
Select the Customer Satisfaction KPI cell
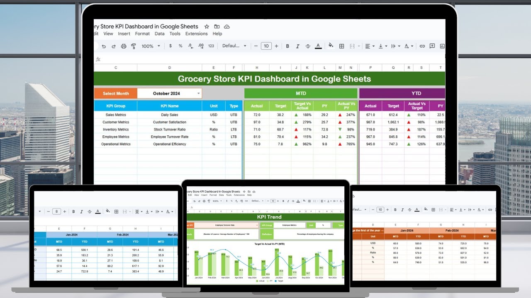[170, 122]
